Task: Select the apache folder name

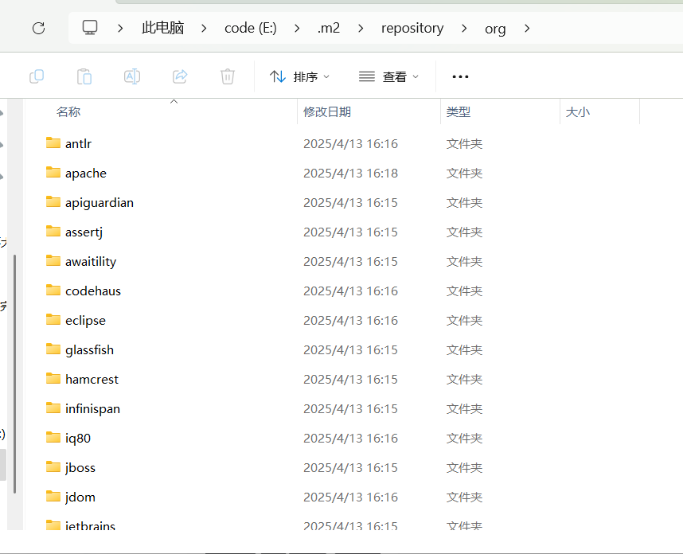Action: coord(86,173)
